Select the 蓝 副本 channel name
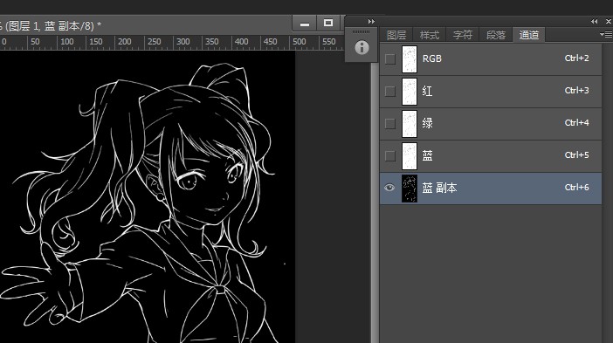The image size is (613, 343). pyautogui.click(x=439, y=188)
